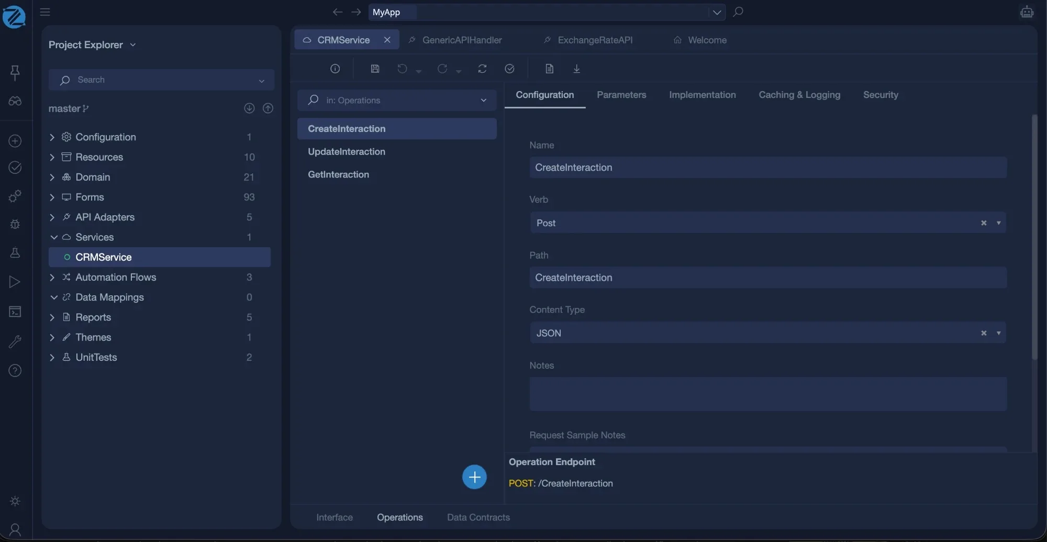Open the Verb dropdown arrow
The height and width of the screenshot is (542, 1047).
pyautogui.click(x=998, y=223)
